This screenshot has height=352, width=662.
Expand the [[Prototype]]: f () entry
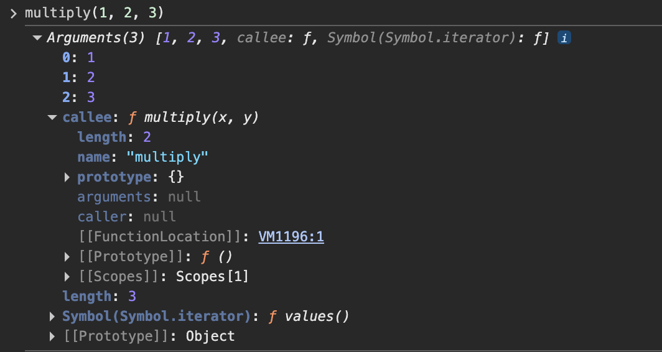coord(67,257)
